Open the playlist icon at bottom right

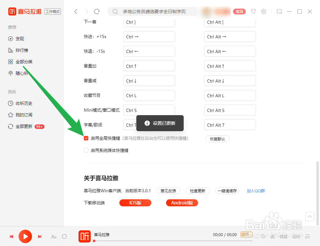(308, 236)
